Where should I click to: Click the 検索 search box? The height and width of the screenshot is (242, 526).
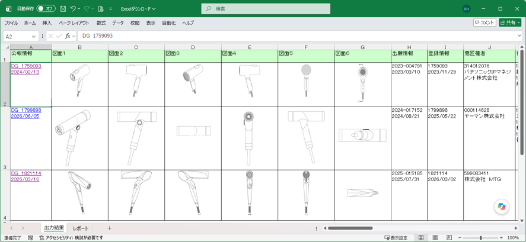pyautogui.click(x=266, y=9)
